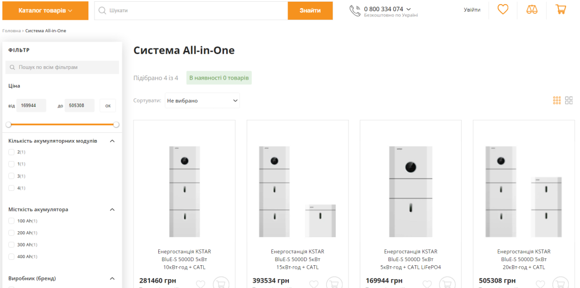Switch to large grid view
This screenshot has width=580, height=288.
pyautogui.click(x=569, y=101)
